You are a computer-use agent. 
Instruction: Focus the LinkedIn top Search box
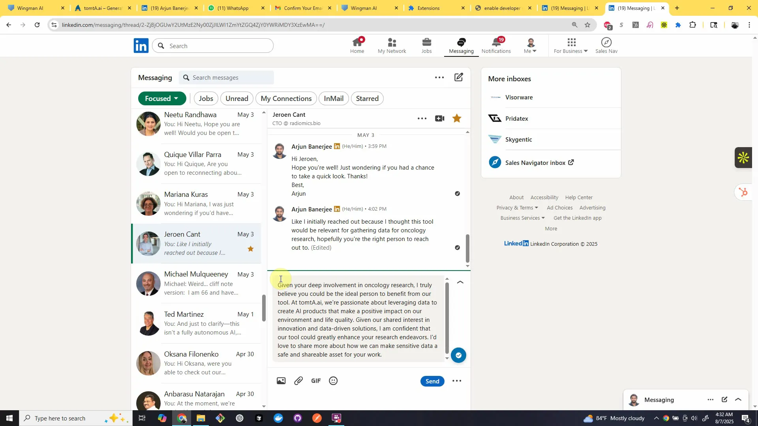[213, 46]
